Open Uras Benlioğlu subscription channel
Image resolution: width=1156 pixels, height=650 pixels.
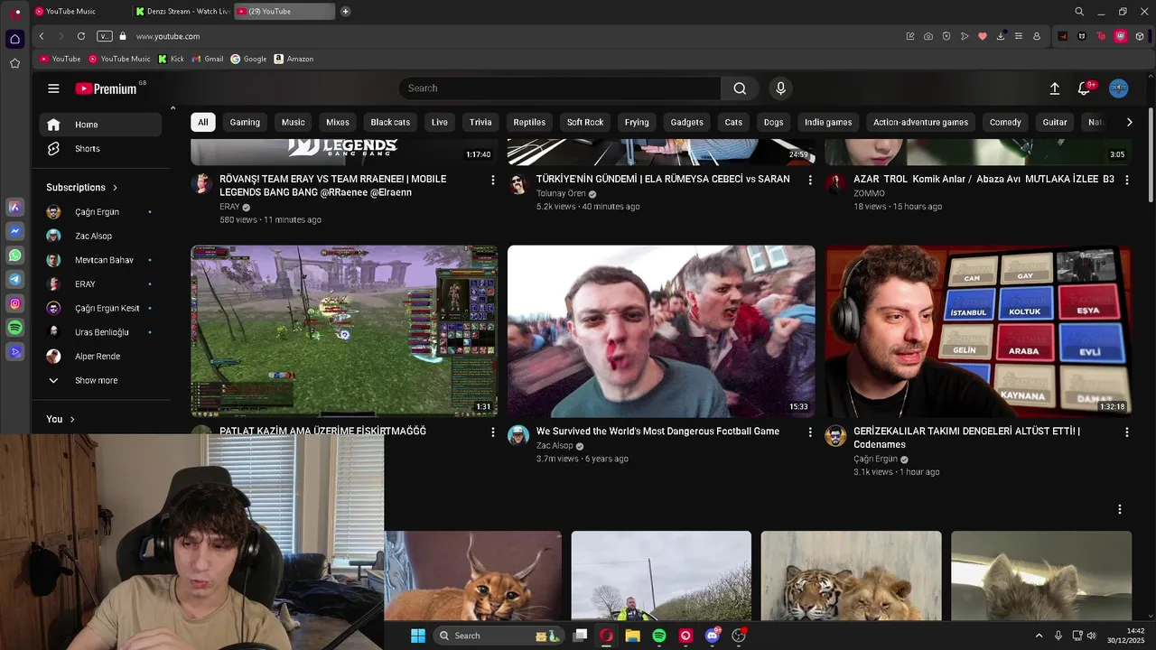(100, 332)
